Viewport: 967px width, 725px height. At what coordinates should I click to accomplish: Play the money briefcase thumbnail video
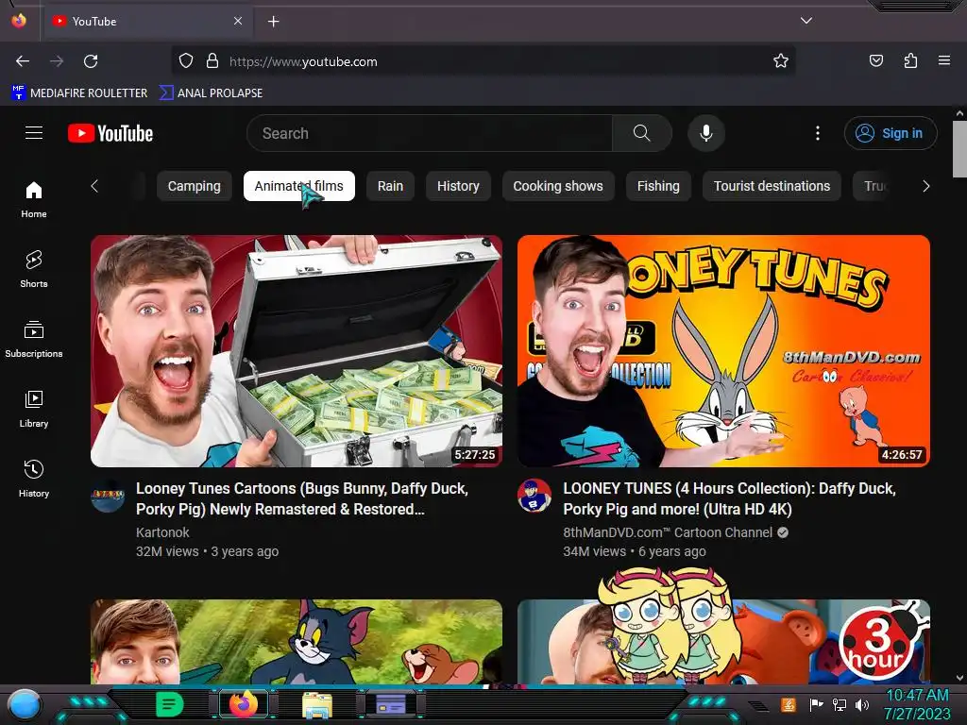click(x=297, y=351)
